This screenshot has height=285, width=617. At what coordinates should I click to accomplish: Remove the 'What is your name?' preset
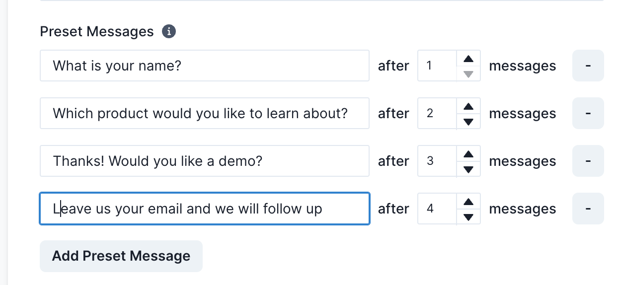pyautogui.click(x=588, y=66)
